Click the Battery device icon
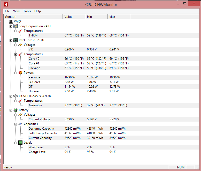The image size is (202, 171). [x=15, y=110]
